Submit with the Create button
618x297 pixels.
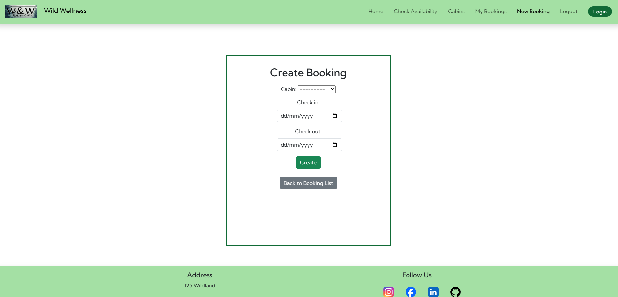coord(308,162)
